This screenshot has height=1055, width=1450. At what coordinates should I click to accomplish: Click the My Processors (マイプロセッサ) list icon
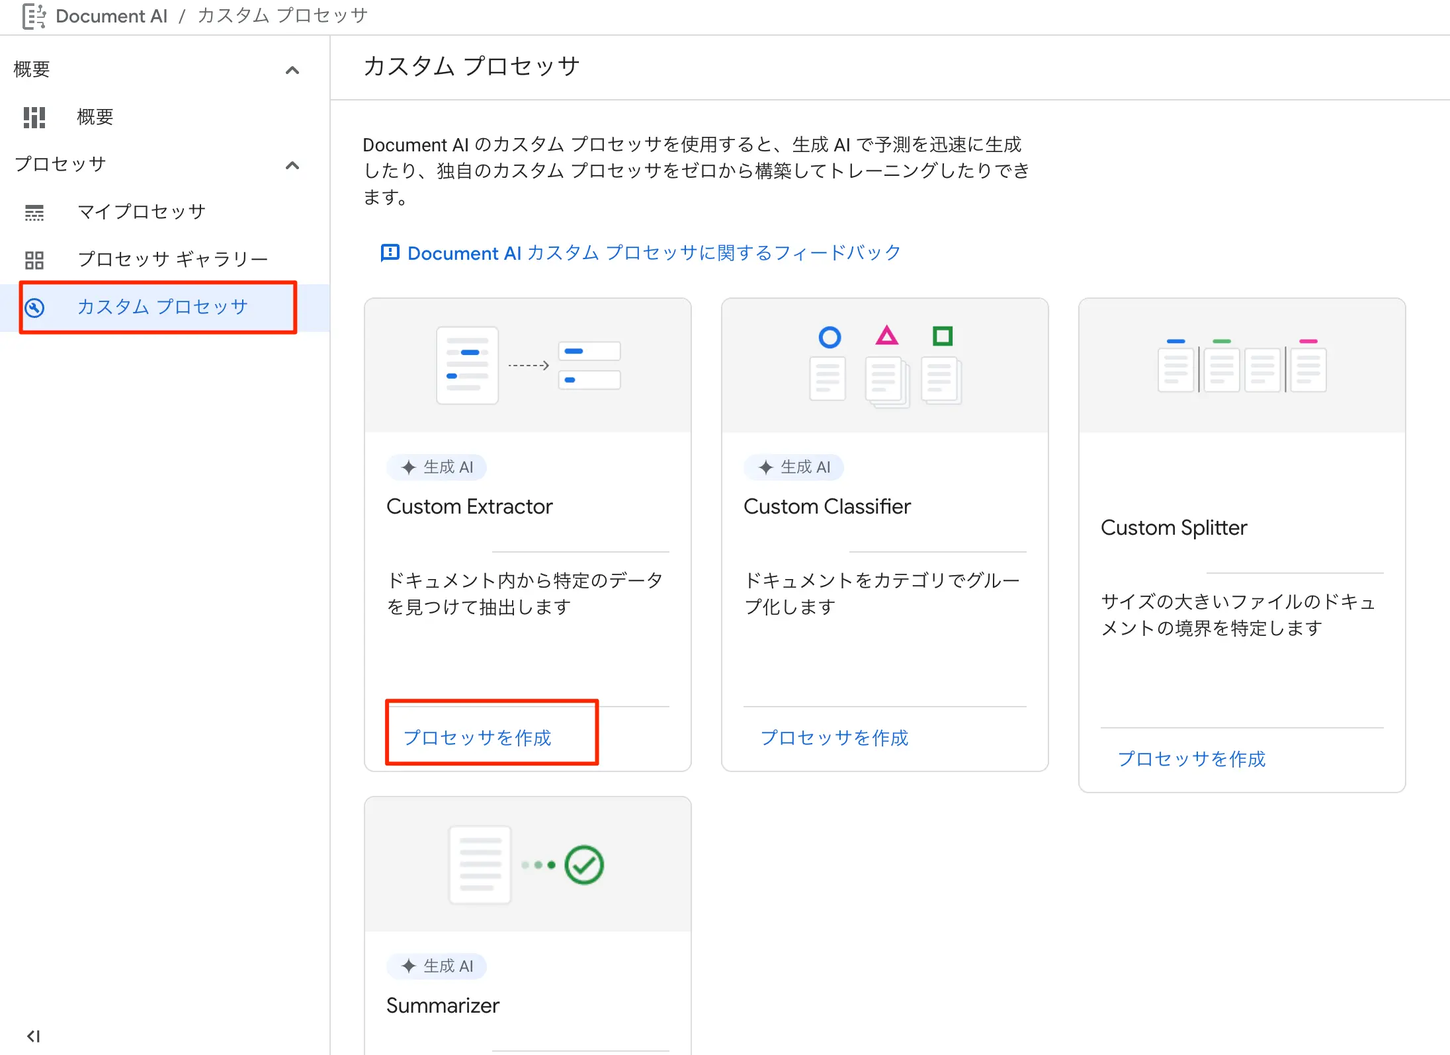tap(34, 212)
